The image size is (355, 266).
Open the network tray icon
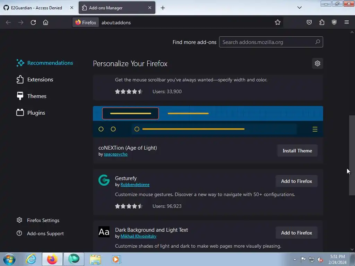point(312,259)
